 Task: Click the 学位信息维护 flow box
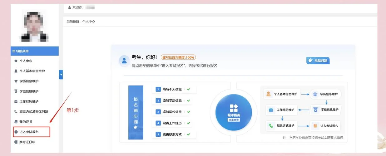pos(325,110)
